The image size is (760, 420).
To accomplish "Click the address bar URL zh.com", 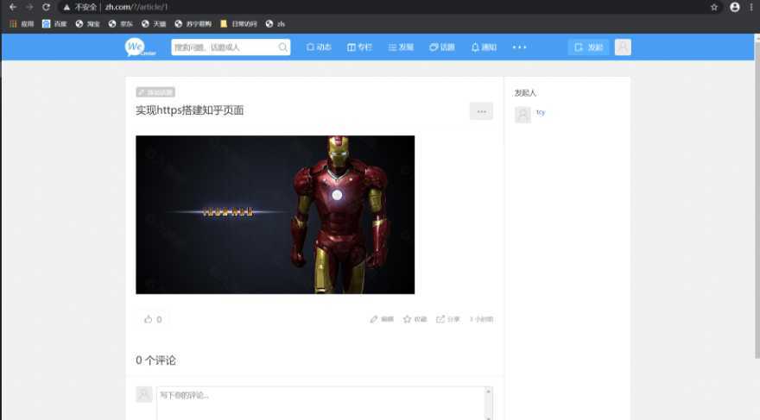I will (136, 7).
